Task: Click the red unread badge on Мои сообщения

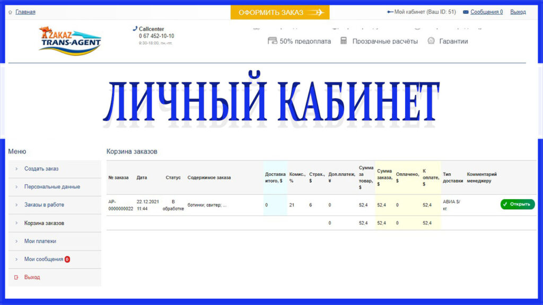Action: click(67, 259)
